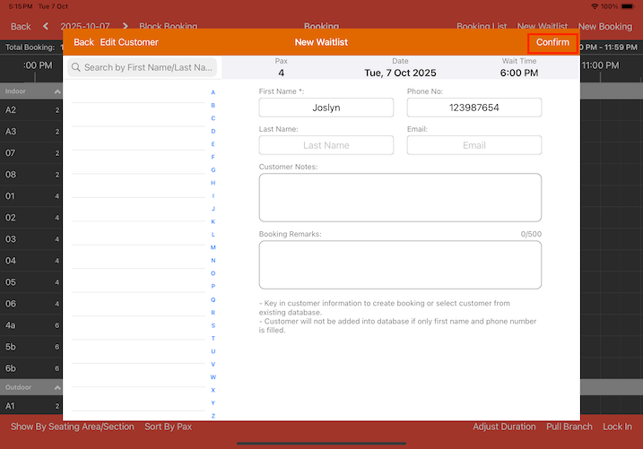This screenshot has width=643, height=449.
Task: Focus the Email field
Action: 474,145
